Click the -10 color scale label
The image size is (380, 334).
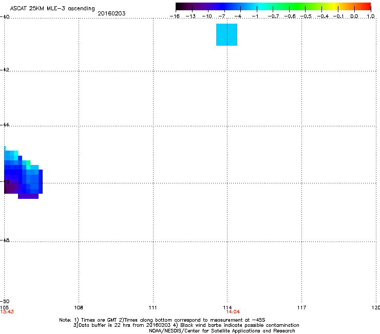[207, 16]
